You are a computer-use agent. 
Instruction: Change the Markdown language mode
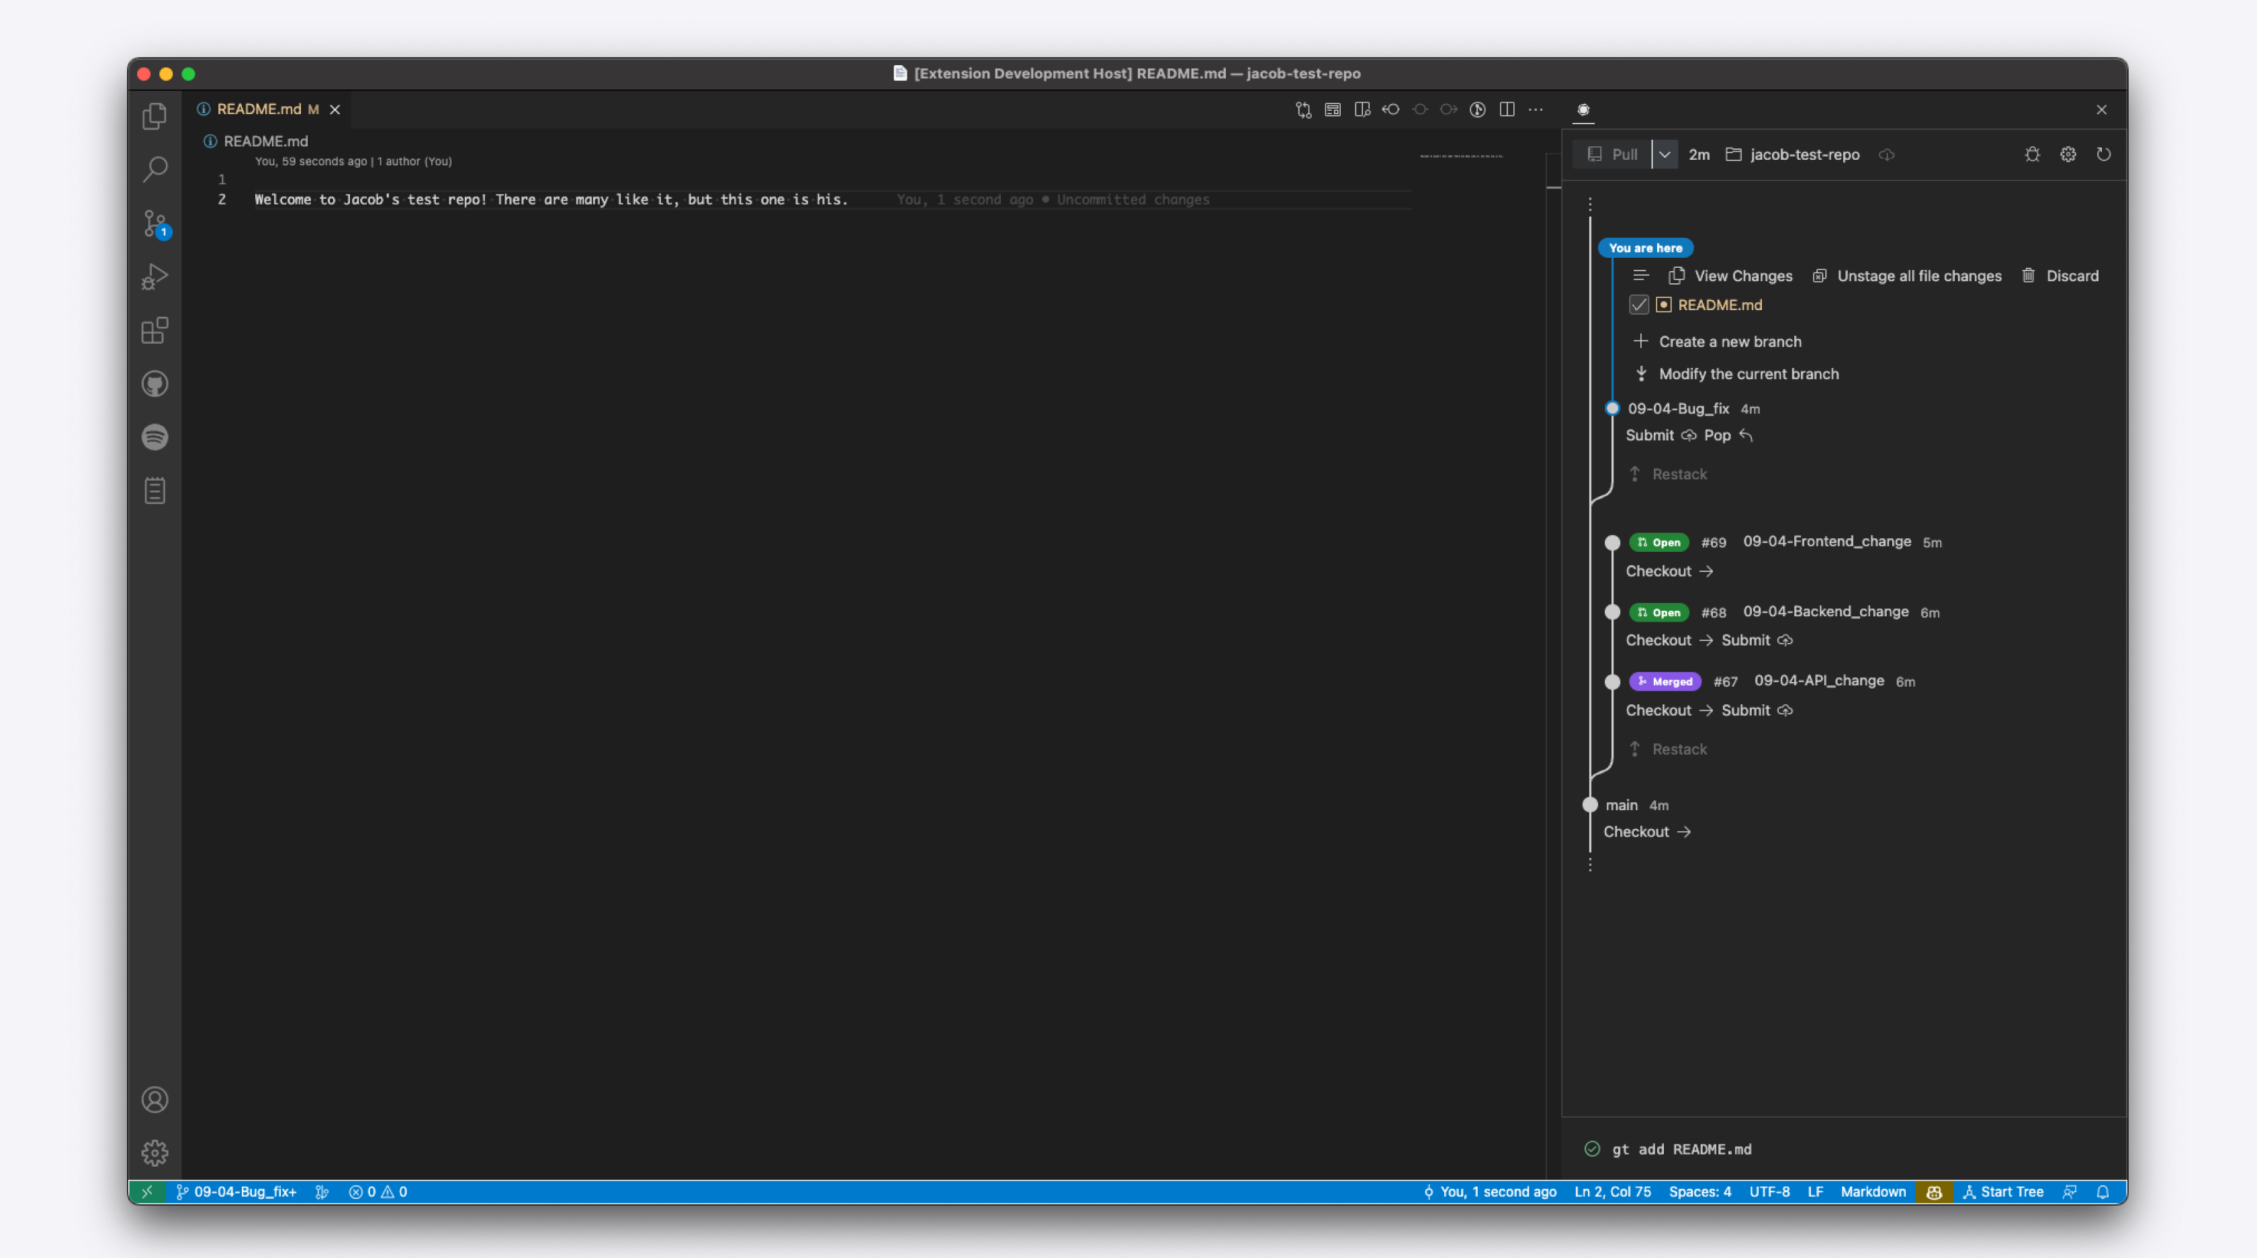[1873, 1192]
